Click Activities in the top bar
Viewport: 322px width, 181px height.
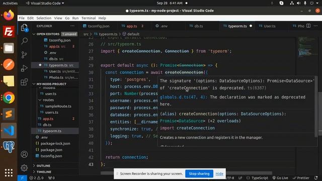point(10,3)
